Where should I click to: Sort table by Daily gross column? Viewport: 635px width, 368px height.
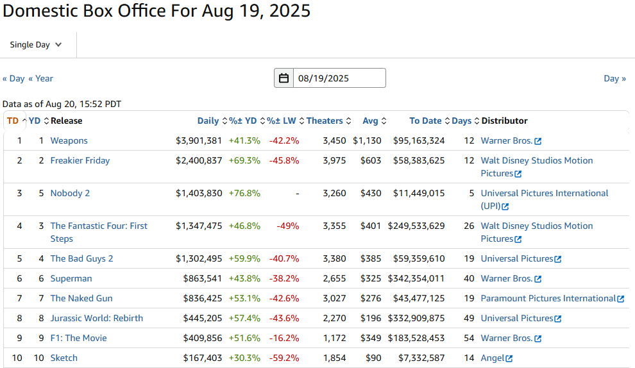[x=212, y=121]
